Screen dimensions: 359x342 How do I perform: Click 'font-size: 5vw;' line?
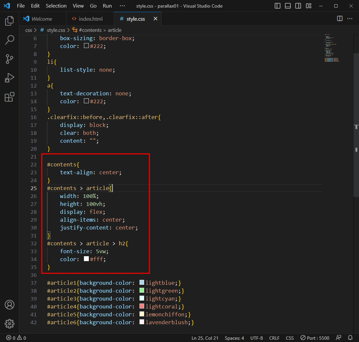[x=84, y=251]
